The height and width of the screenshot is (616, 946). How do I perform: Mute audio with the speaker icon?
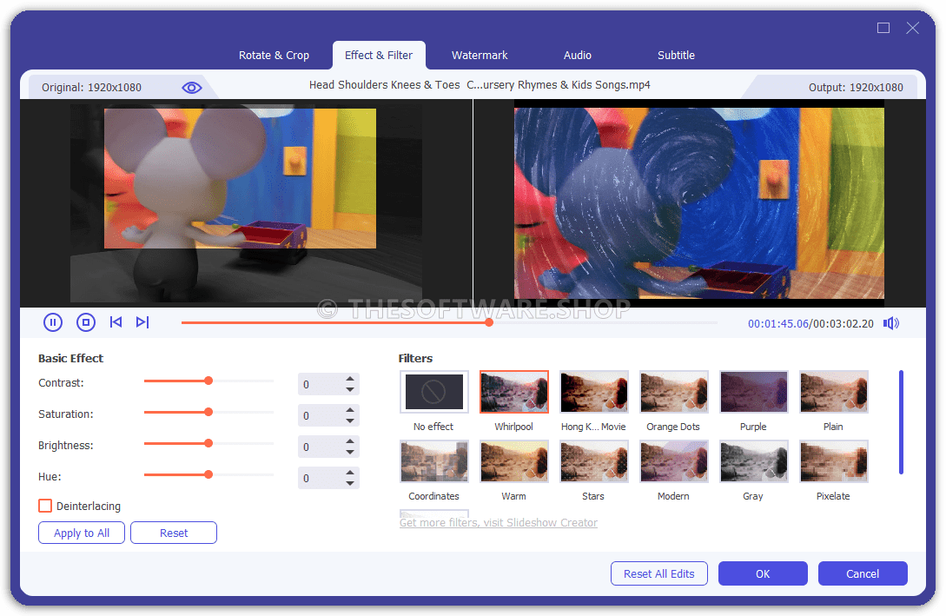[891, 323]
